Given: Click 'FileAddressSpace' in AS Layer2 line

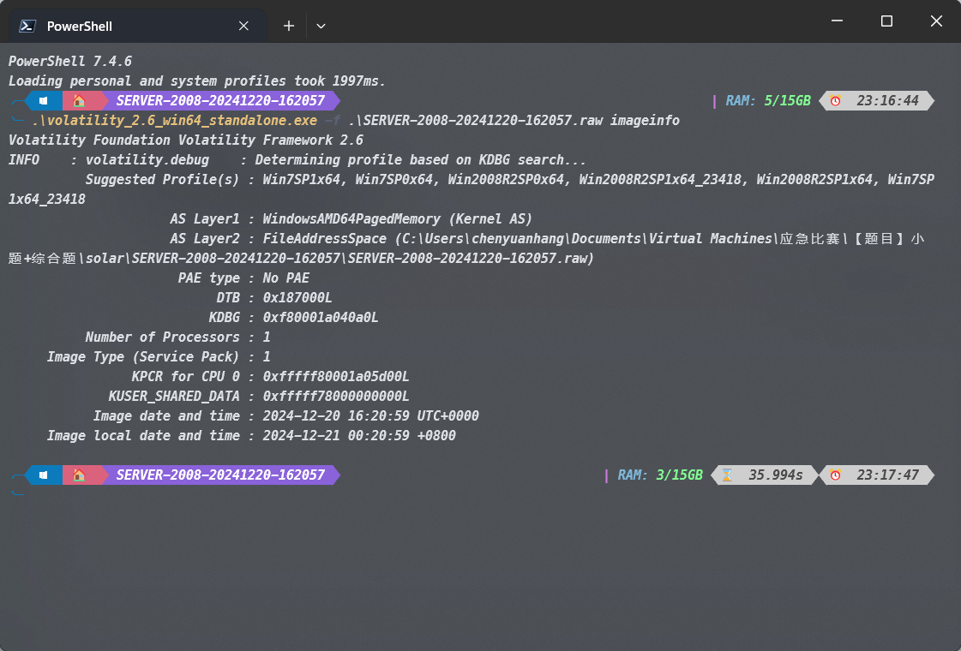Looking at the screenshot, I should click(324, 238).
